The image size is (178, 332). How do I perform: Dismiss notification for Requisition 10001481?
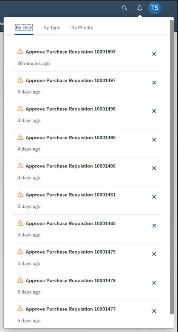pos(154,197)
